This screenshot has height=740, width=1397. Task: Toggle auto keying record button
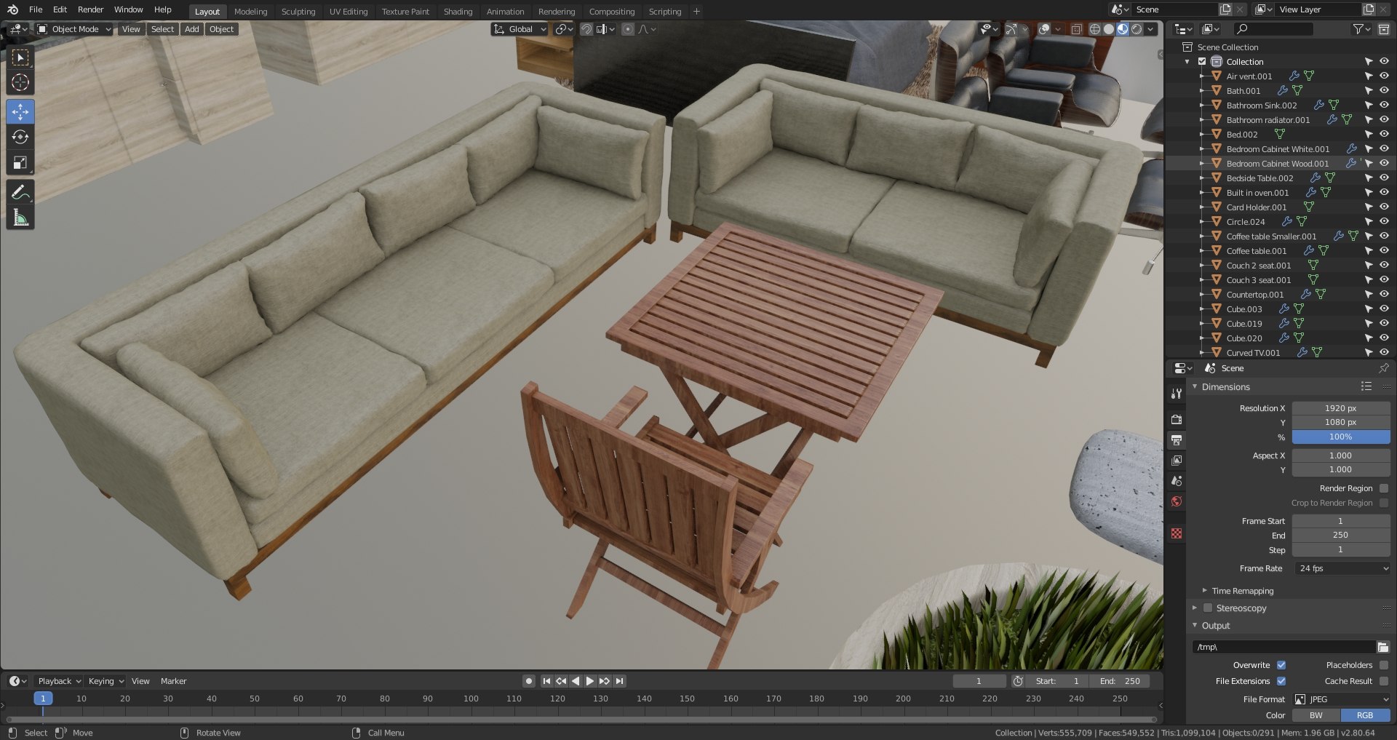click(529, 681)
